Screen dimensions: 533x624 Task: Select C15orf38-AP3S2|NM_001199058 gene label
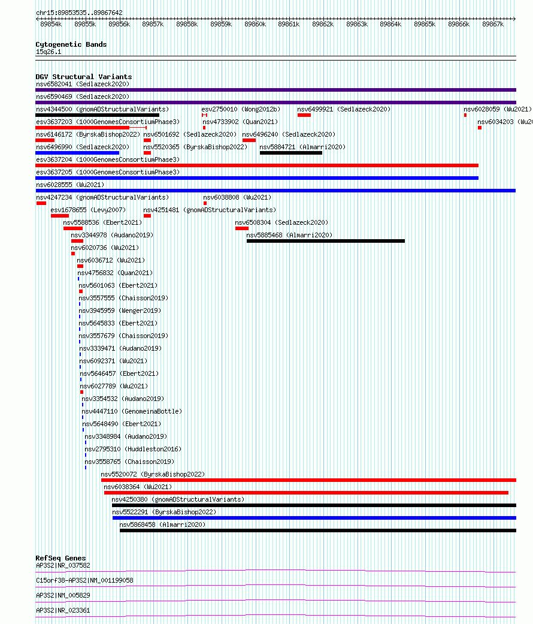pyautogui.click(x=84, y=581)
